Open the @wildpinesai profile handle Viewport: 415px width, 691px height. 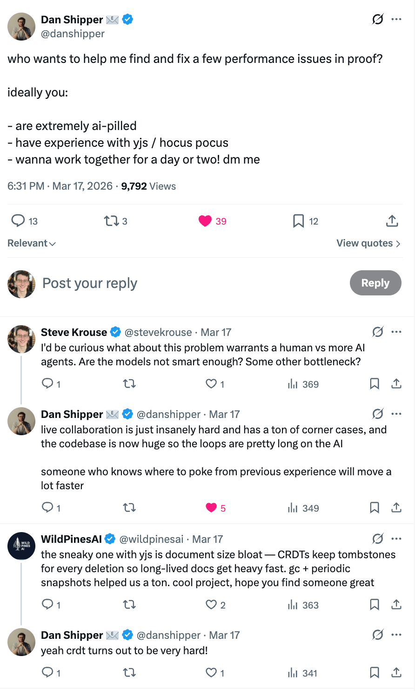[151, 539]
